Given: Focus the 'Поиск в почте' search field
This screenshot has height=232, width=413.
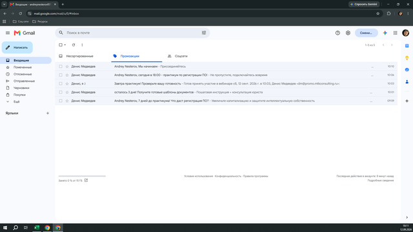Looking at the screenshot, I should point(132,33).
